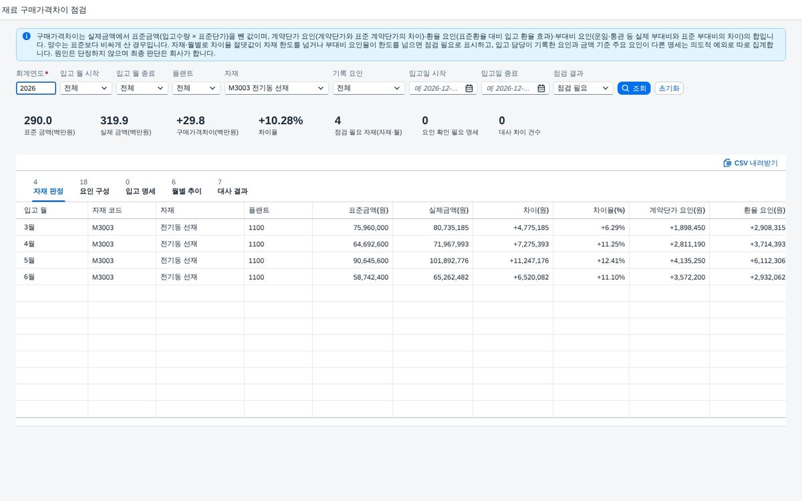Click the +11.10% variance rate cell

[611, 277]
